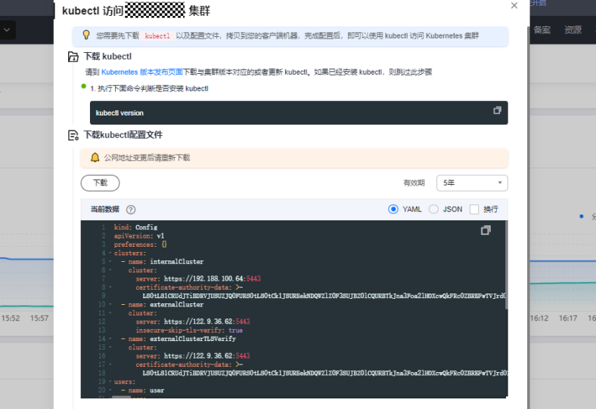
Task: Click the 'kubectl version' command text
Action: [x=120, y=113]
